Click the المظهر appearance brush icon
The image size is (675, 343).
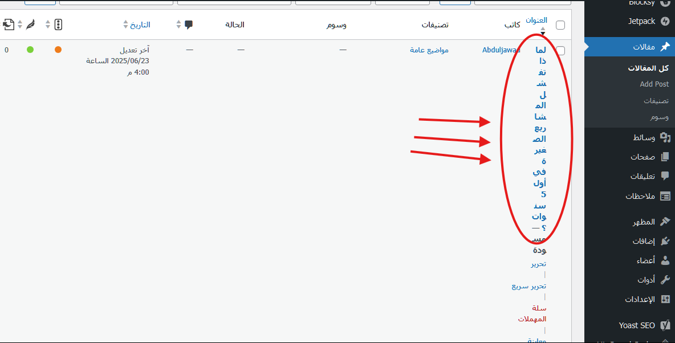(x=665, y=222)
